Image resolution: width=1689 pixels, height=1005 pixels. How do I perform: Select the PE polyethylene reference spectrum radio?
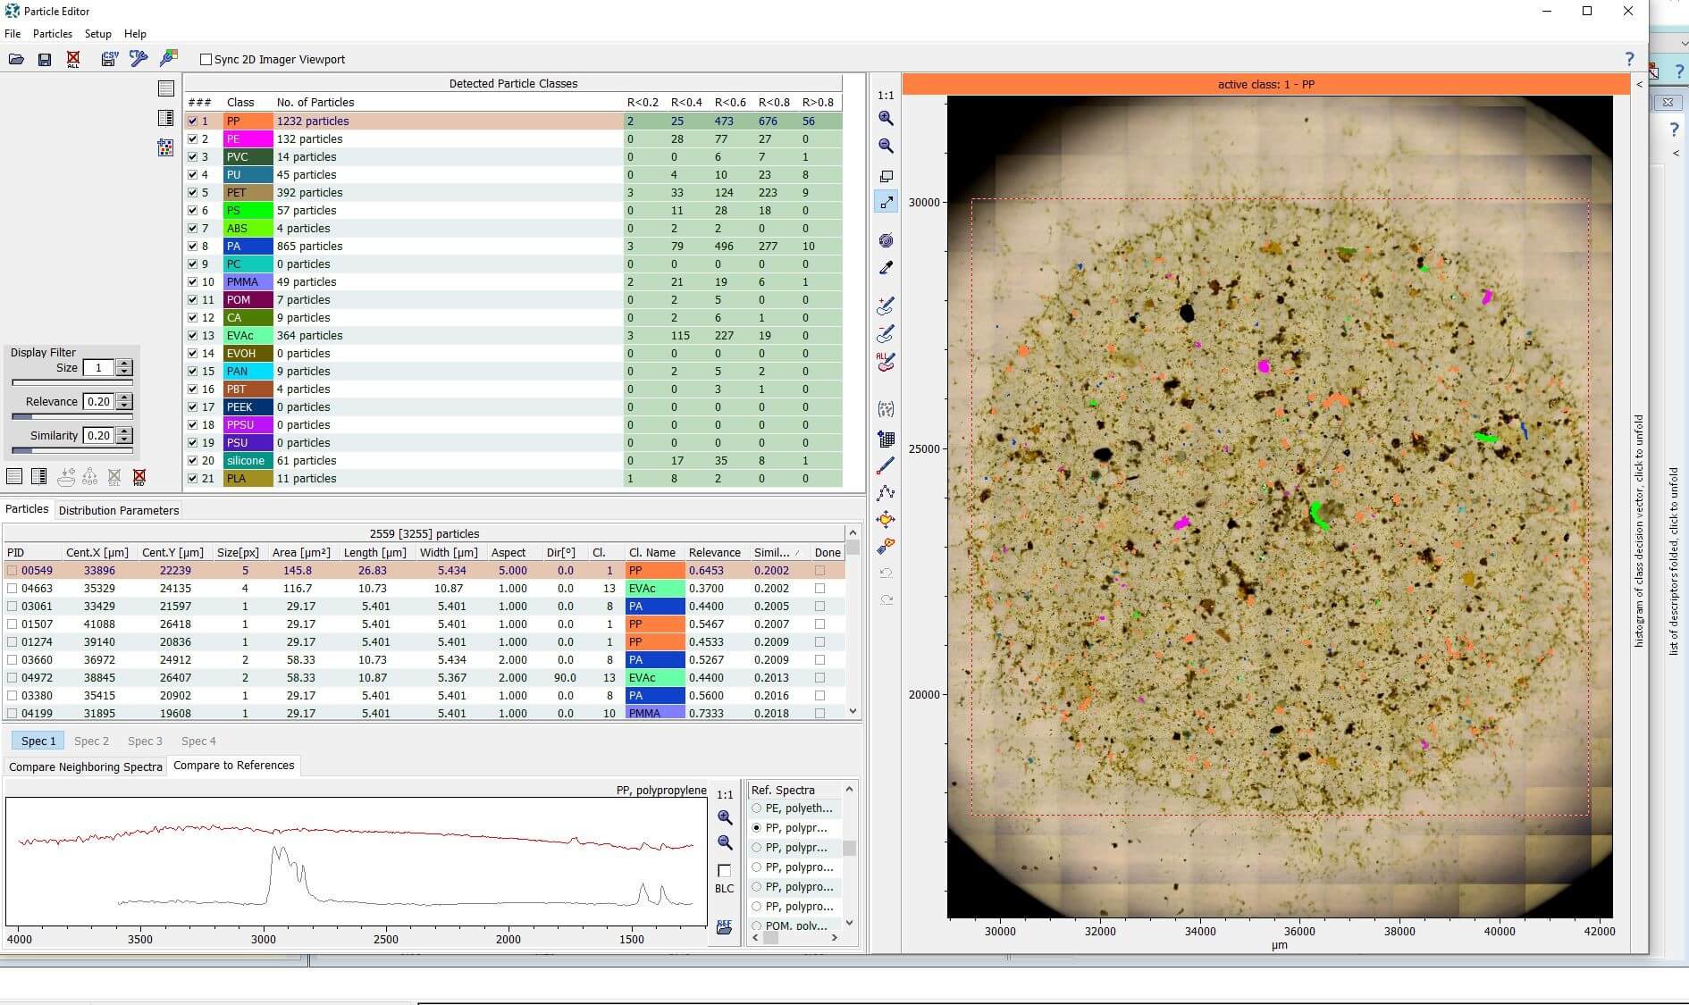[757, 808]
